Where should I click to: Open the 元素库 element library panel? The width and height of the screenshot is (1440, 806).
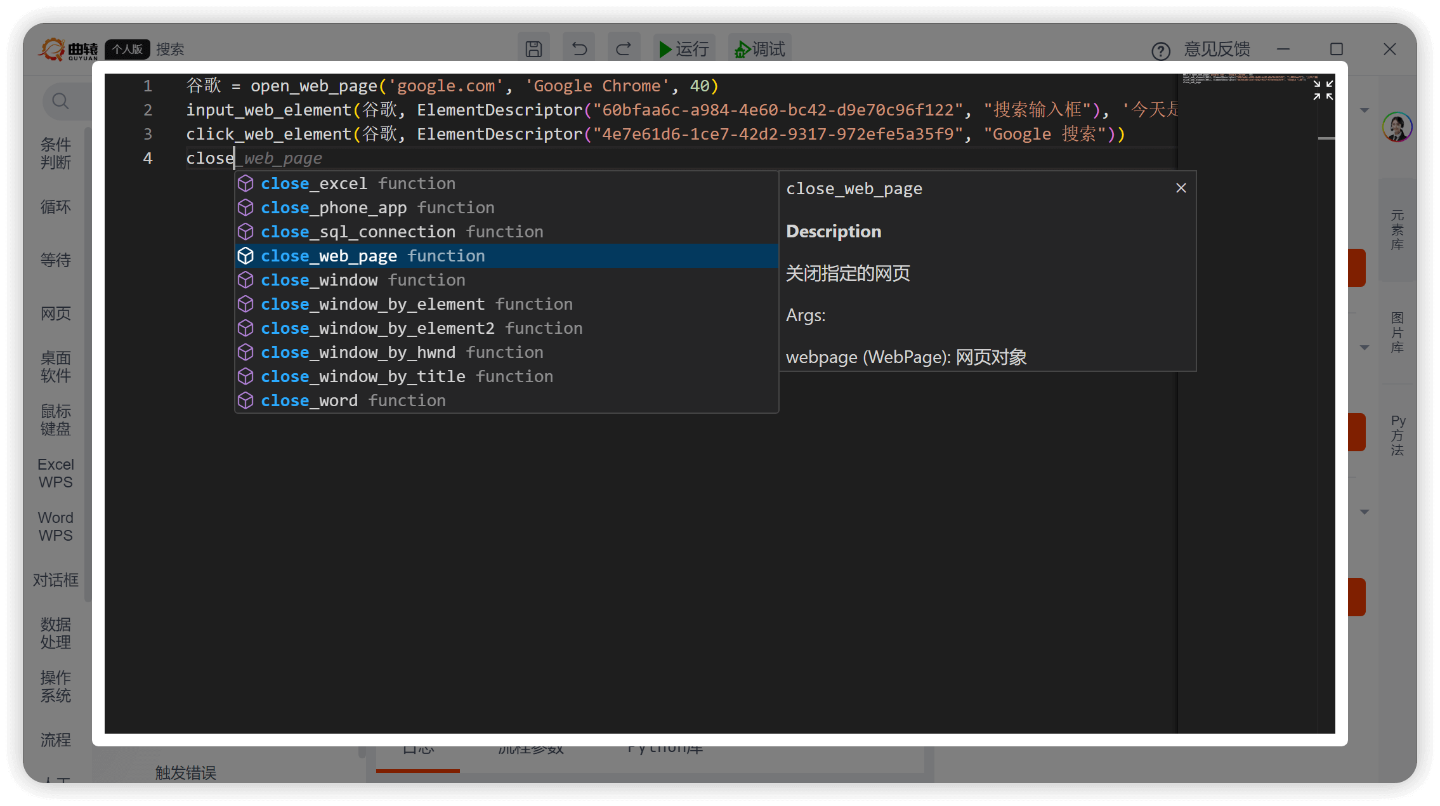(1397, 230)
